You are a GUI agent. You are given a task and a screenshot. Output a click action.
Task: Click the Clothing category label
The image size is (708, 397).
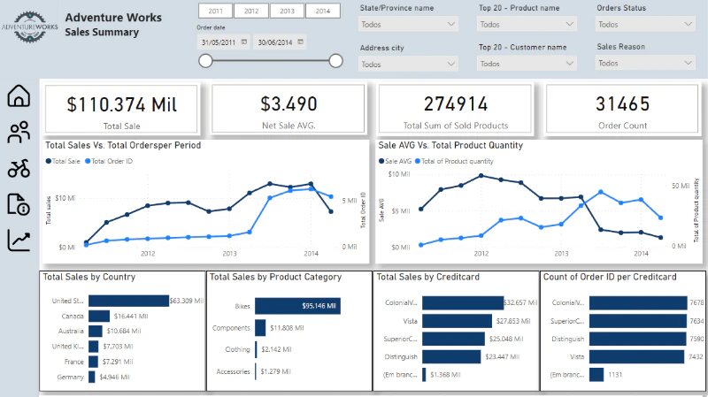[237, 349]
